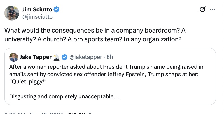The width and height of the screenshot is (224, 114).
Task: Click Jake Tapper's blue verified badge
Action: pos(65,57)
